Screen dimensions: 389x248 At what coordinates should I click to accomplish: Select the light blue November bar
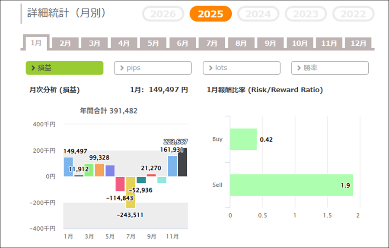[172, 166]
